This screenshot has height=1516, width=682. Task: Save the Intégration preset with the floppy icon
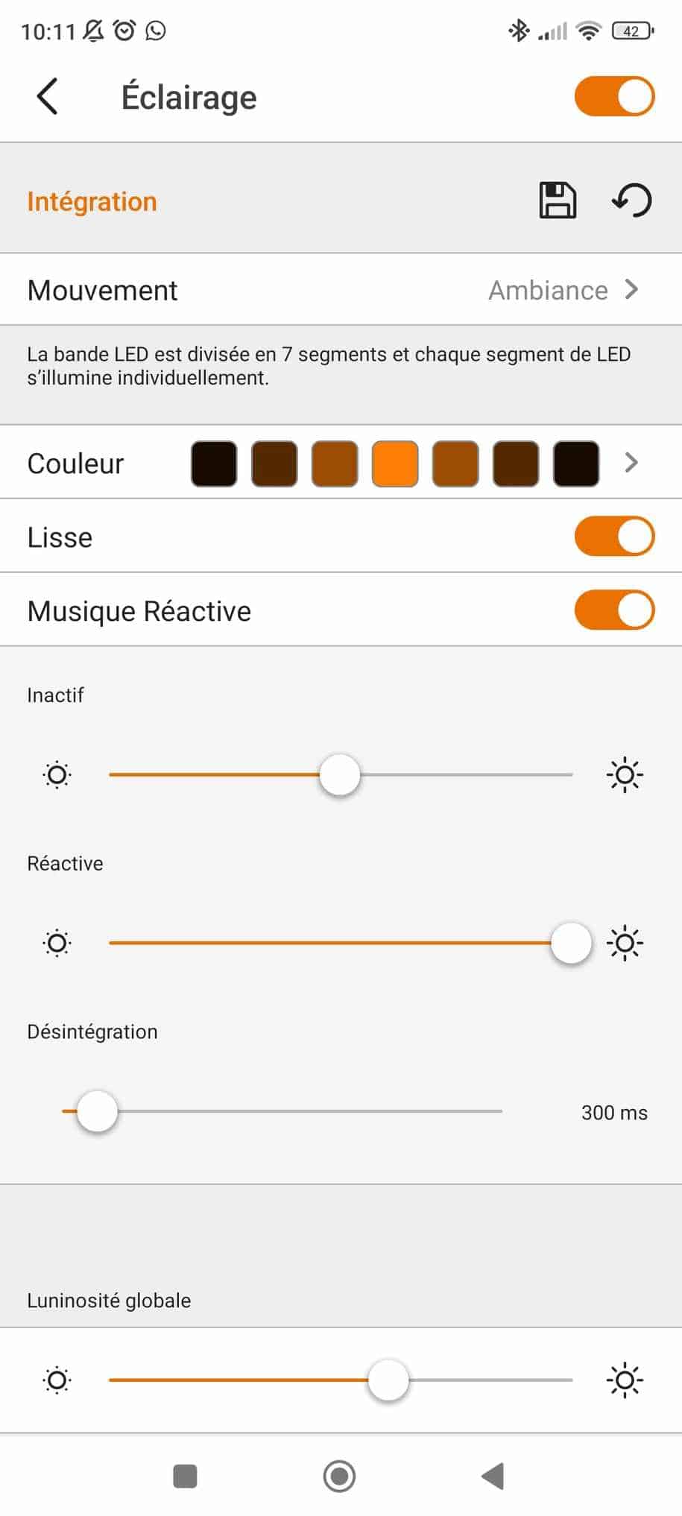(x=558, y=200)
